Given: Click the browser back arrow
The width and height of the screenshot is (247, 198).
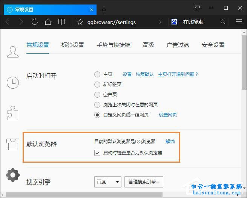Looking at the screenshot, I should (x=8, y=22).
